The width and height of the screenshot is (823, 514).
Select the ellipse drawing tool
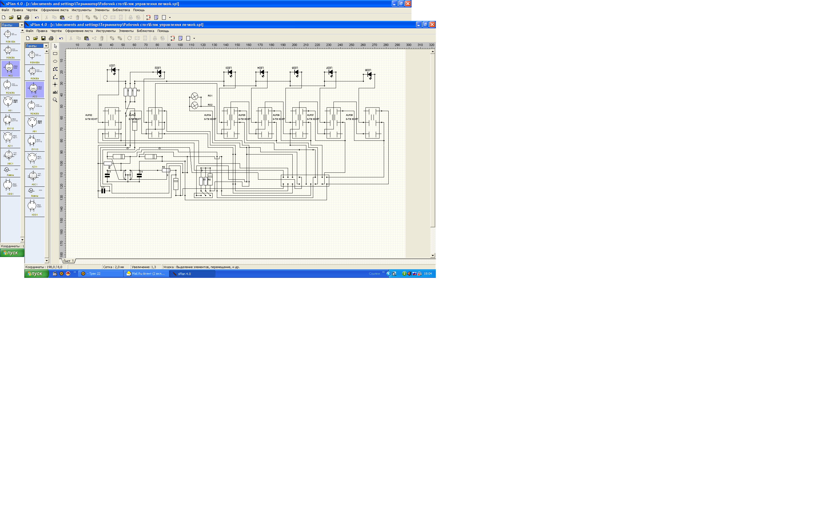[55, 61]
